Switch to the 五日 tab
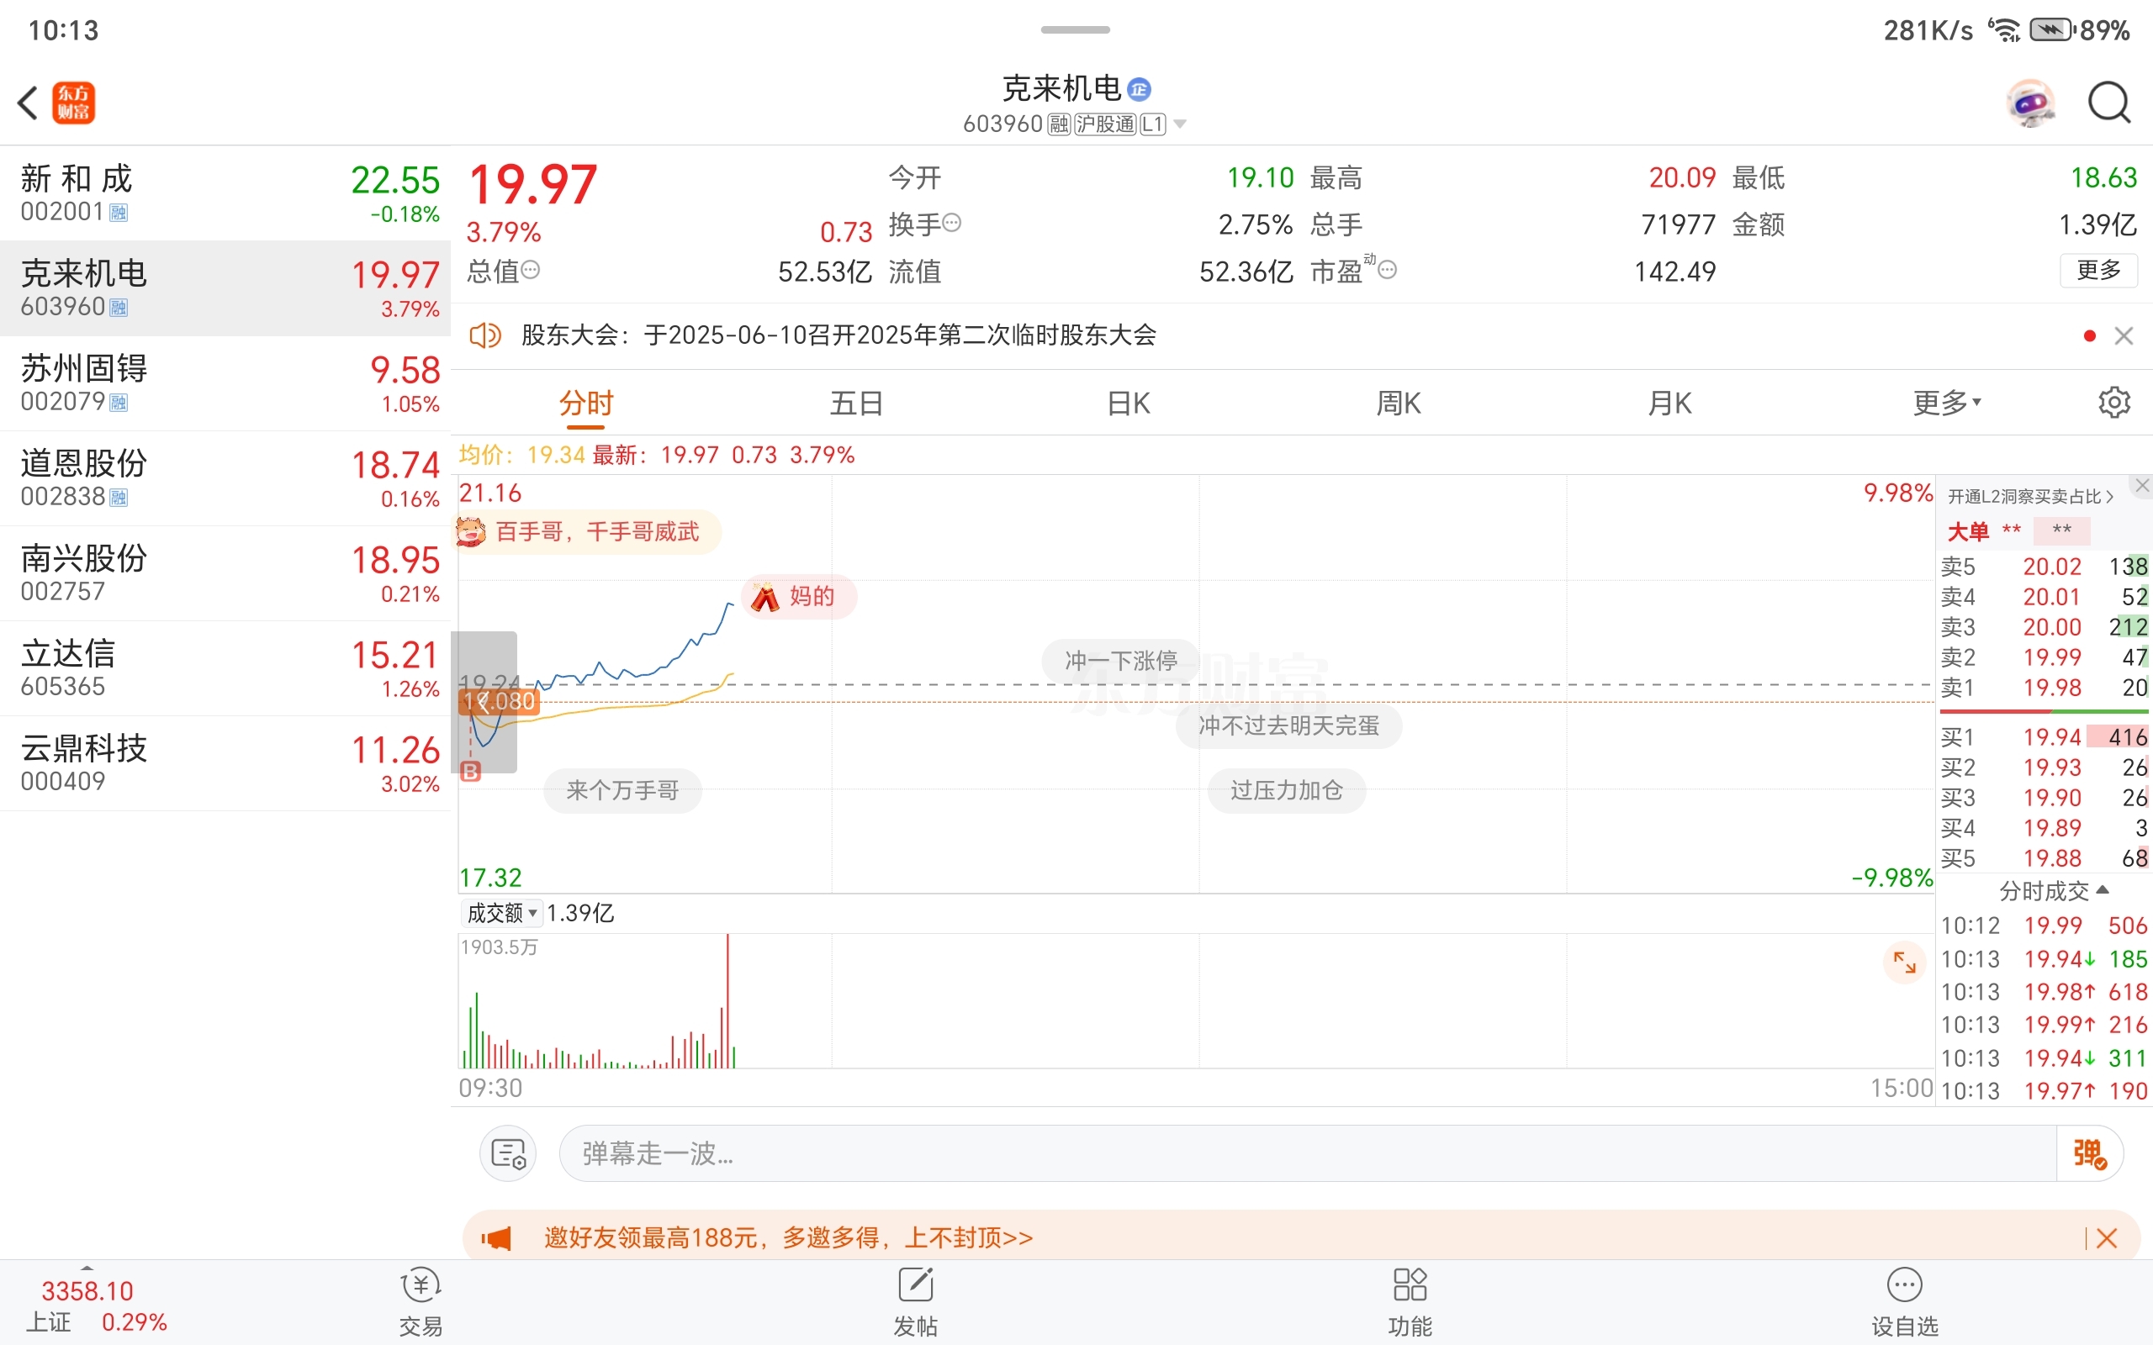The image size is (2153, 1345). [857, 403]
